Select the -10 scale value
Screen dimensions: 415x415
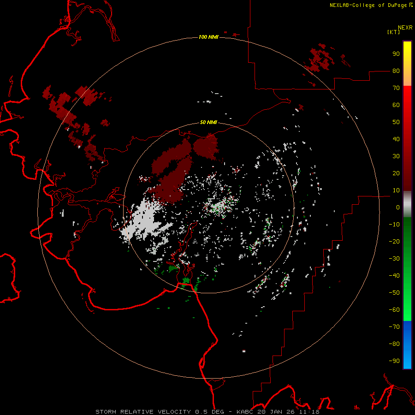point(394,225)
